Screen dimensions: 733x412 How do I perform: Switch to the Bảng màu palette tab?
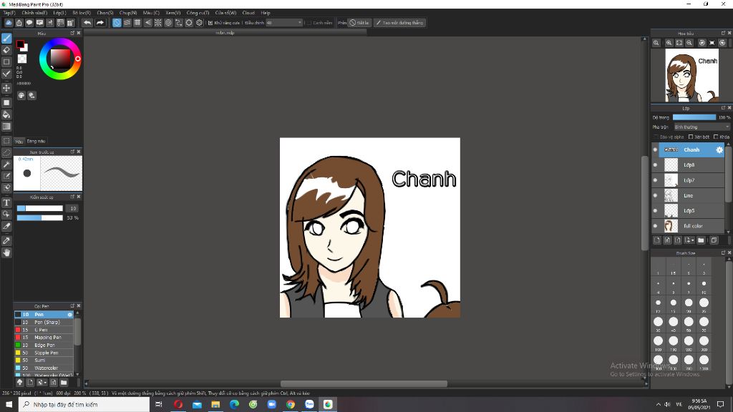point(36,141)
